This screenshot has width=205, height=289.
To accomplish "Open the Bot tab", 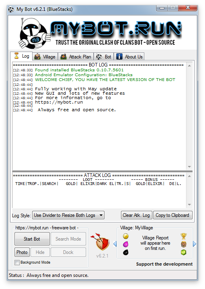I will [x=104, y=57].
